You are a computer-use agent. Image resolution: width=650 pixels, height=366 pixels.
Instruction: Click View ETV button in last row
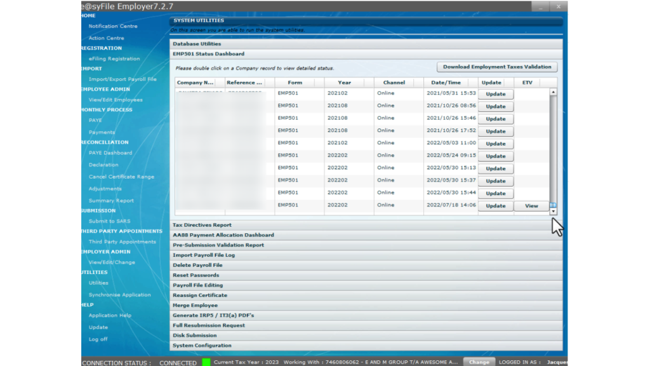click(x=531, y=206)
